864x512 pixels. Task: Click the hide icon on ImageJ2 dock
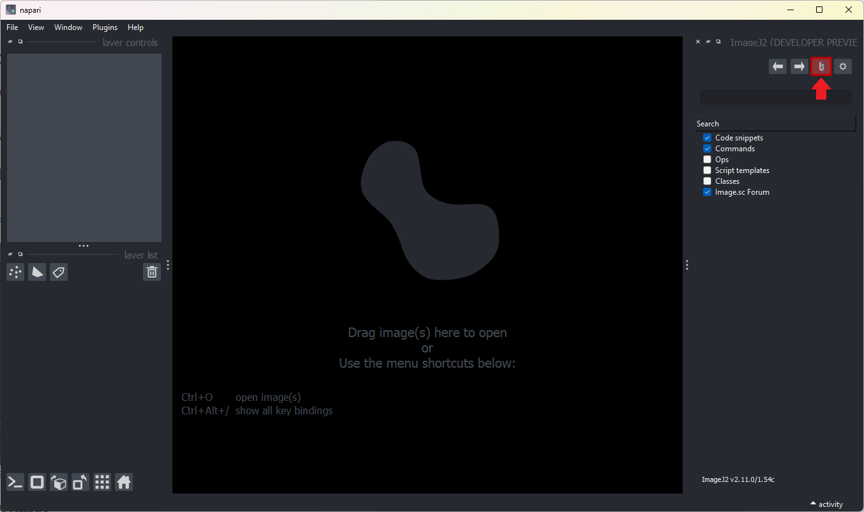(x=708, y=41)
